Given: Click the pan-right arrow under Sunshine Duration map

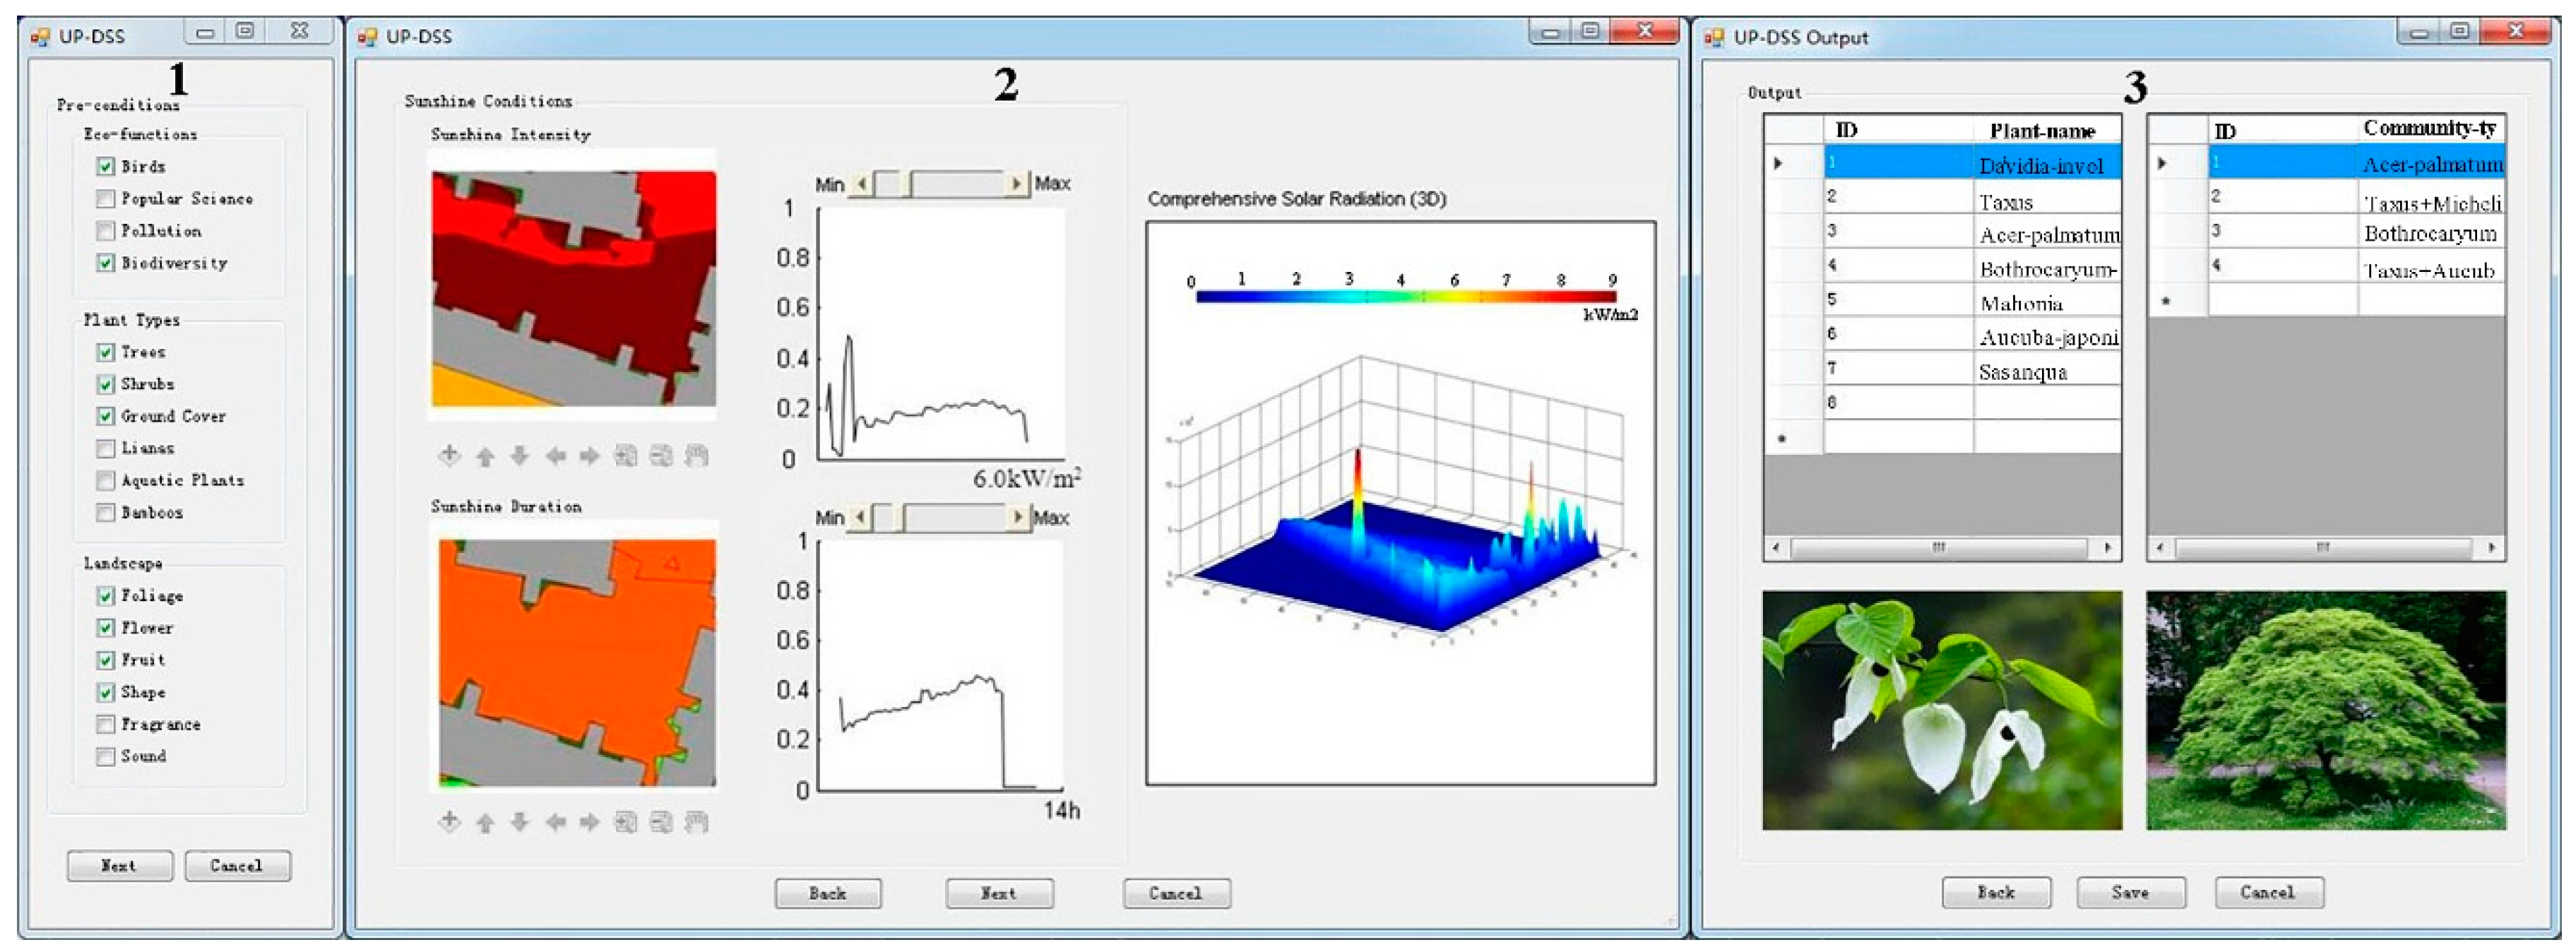Looking at the screenshot, I should point(590,823).
